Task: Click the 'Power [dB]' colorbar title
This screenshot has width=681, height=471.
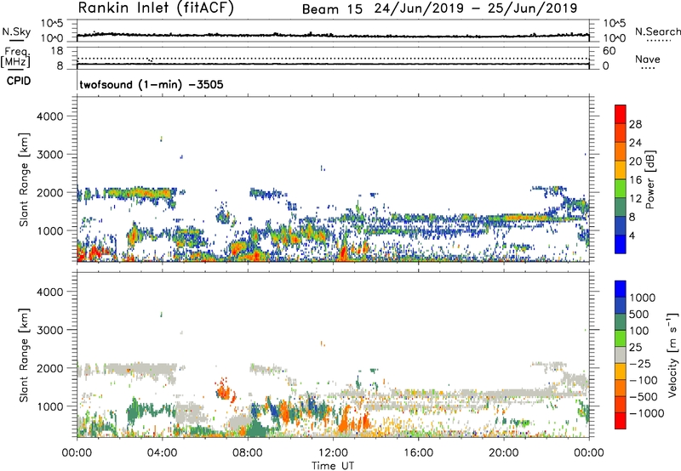Action: (650, 179)
